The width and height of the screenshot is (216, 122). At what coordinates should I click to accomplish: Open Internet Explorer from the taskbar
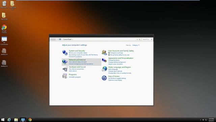click(x=9, y=120)
